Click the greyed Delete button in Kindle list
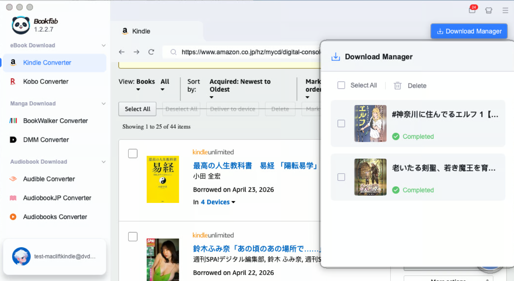 coord(280,109)
